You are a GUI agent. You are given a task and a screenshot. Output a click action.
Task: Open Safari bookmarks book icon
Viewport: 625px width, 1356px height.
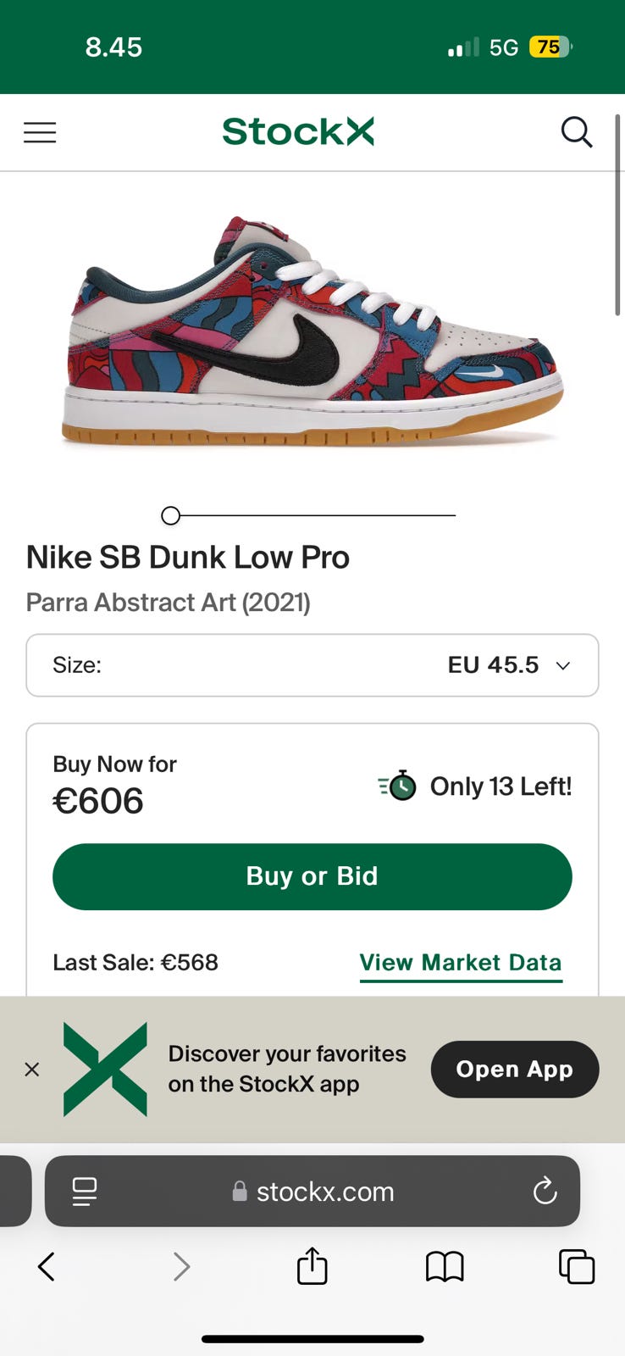tap(445, 1267)
